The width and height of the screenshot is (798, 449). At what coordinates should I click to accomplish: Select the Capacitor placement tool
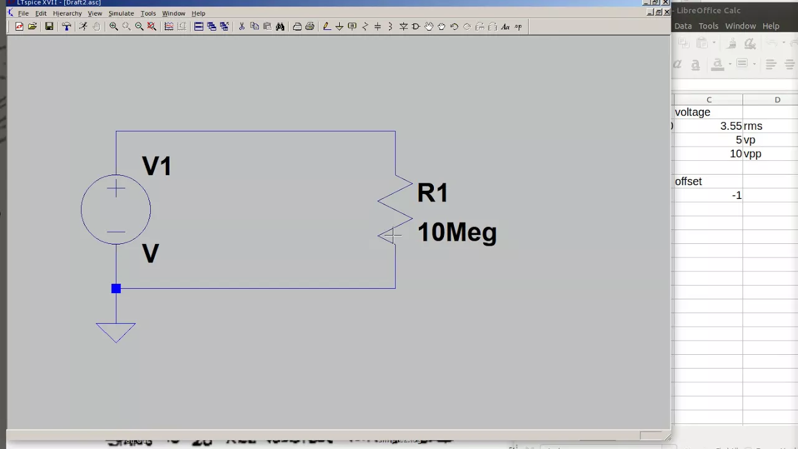[x=377, y=26]
